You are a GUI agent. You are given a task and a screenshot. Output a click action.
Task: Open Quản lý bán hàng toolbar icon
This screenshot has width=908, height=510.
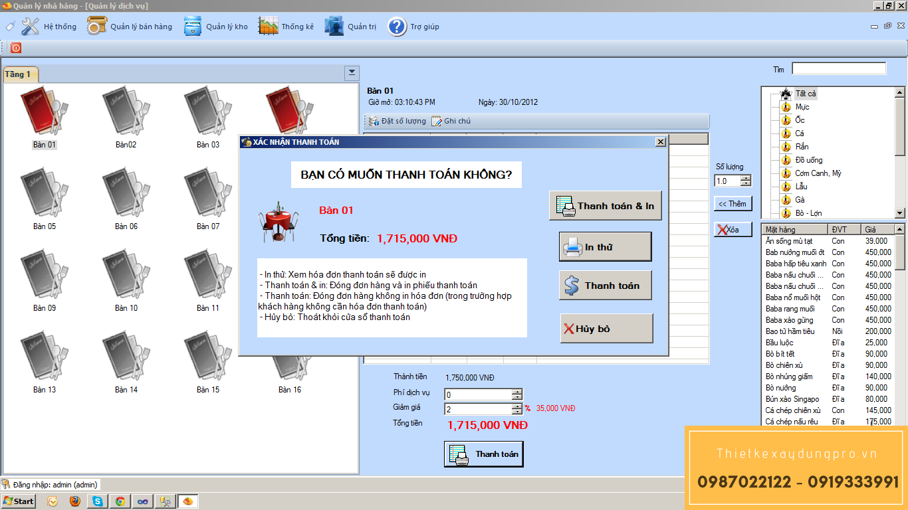click(97, 27)
